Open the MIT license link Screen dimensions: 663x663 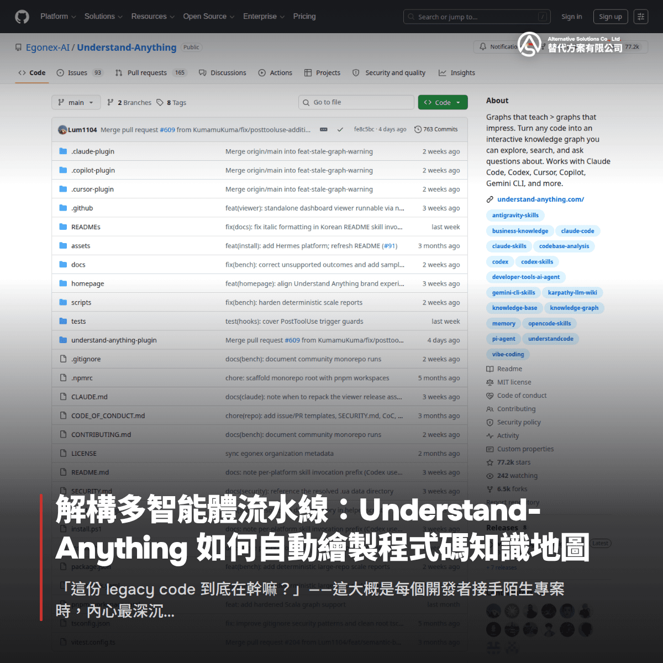coord(509,382)
